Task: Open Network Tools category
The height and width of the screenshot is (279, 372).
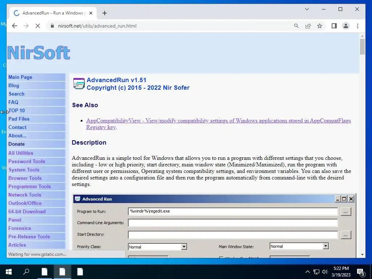Action: [25, 195]
